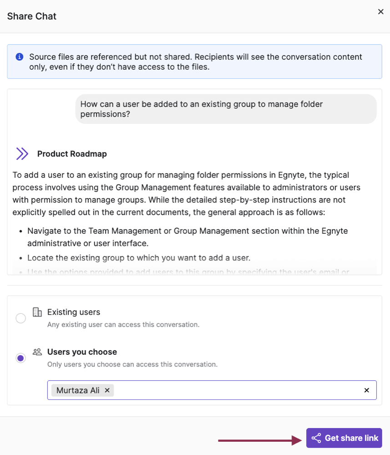Click the user's question message bubble

(226, 109)
